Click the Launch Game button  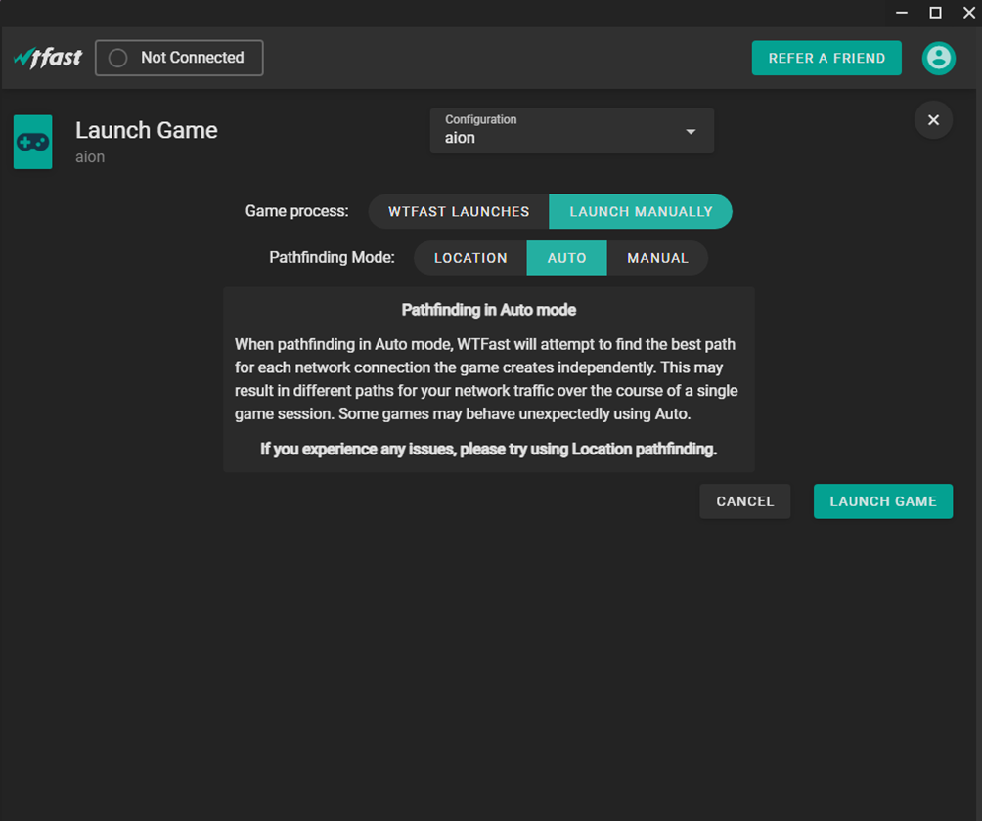(882, 501)
